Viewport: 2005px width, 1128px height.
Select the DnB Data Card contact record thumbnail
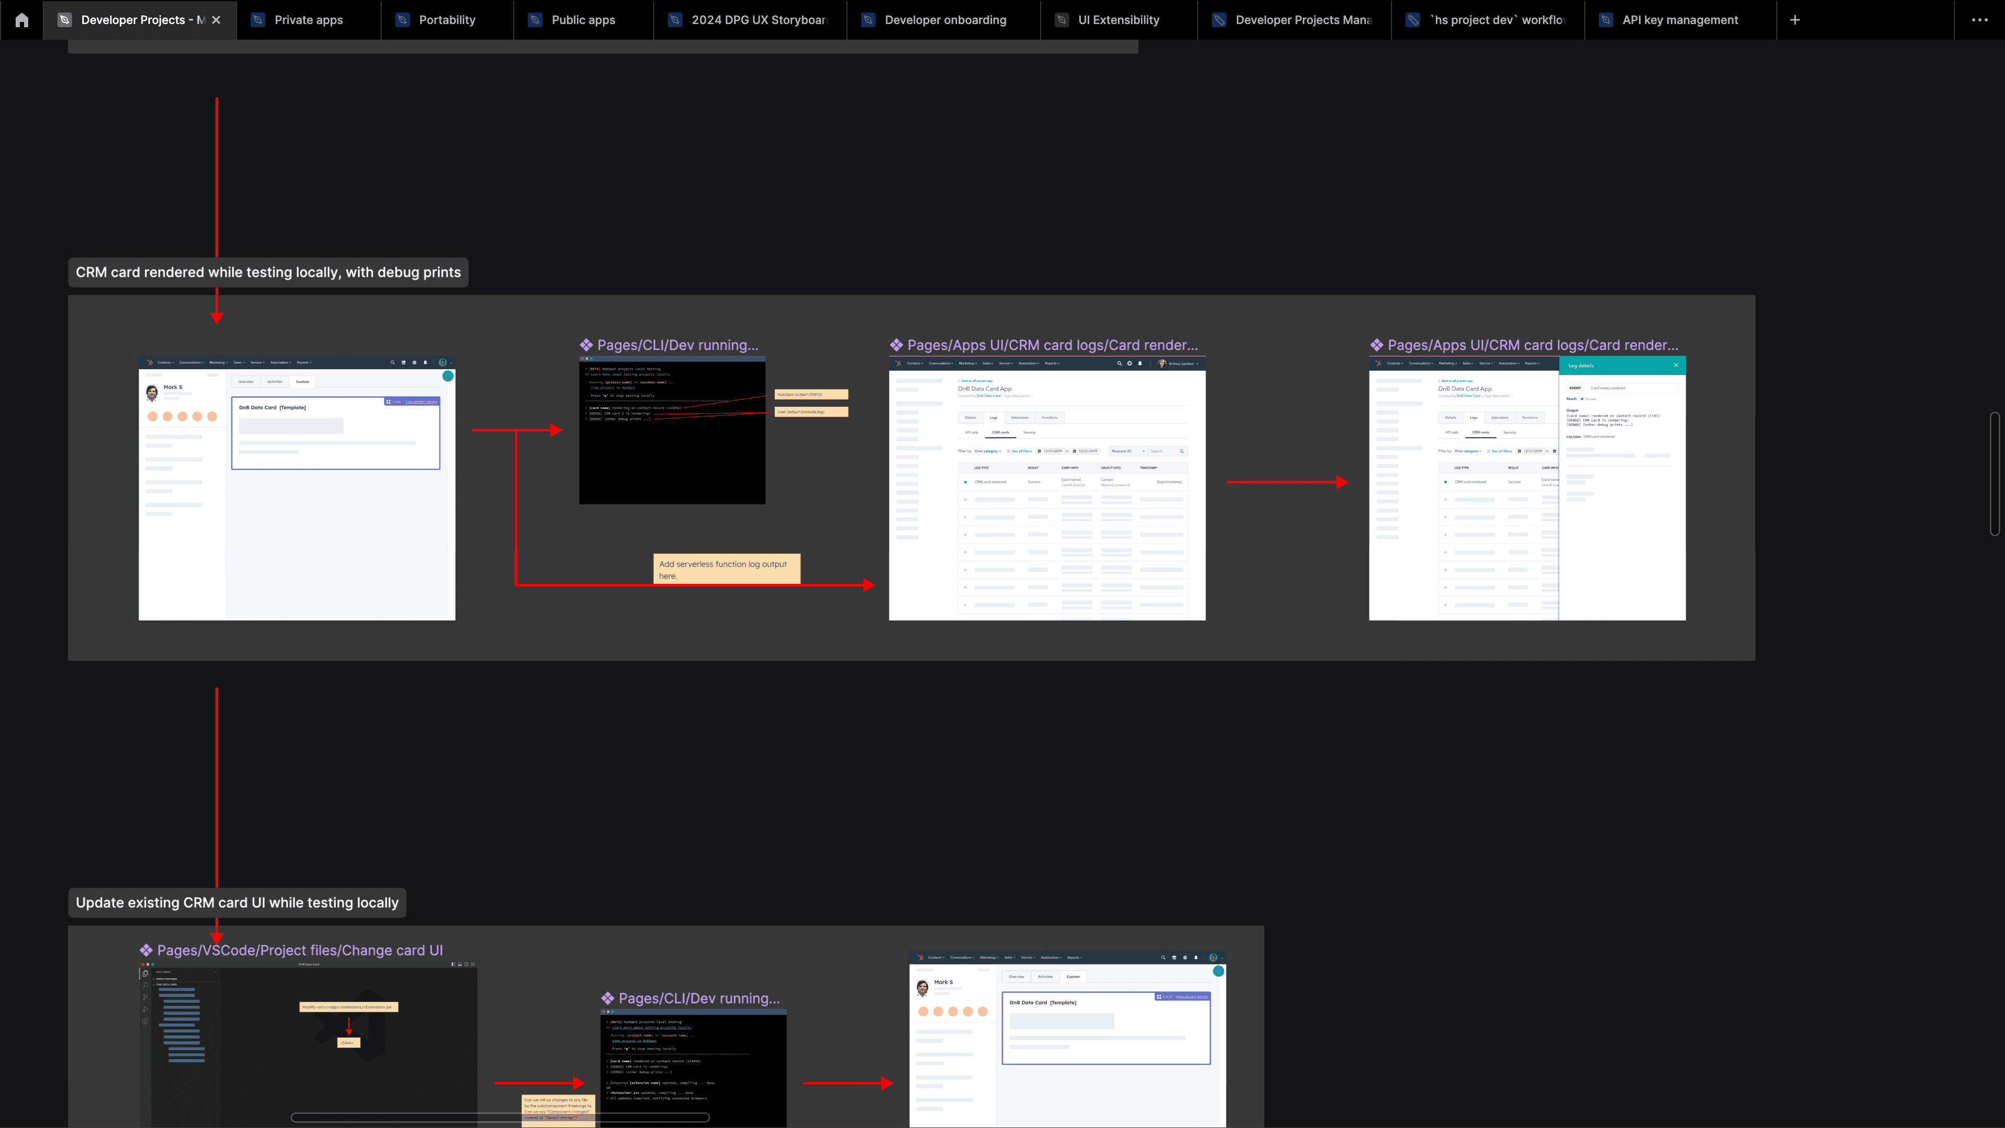297,489
